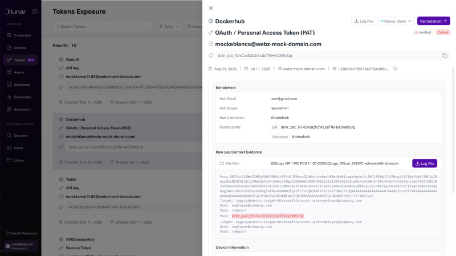Screen dimensions: 456x256
Task: Click the lunar logo
Action: 15,11
